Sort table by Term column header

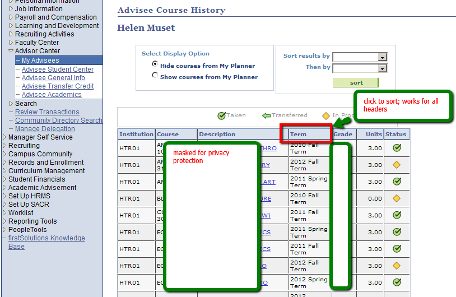click(298, 134)
